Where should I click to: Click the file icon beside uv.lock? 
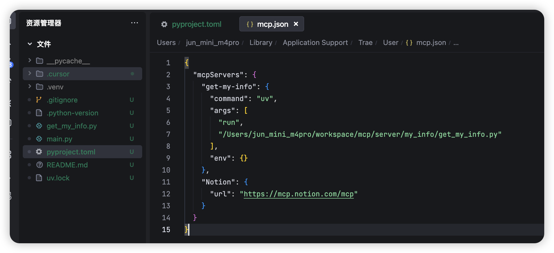click(x=39, y=178)
